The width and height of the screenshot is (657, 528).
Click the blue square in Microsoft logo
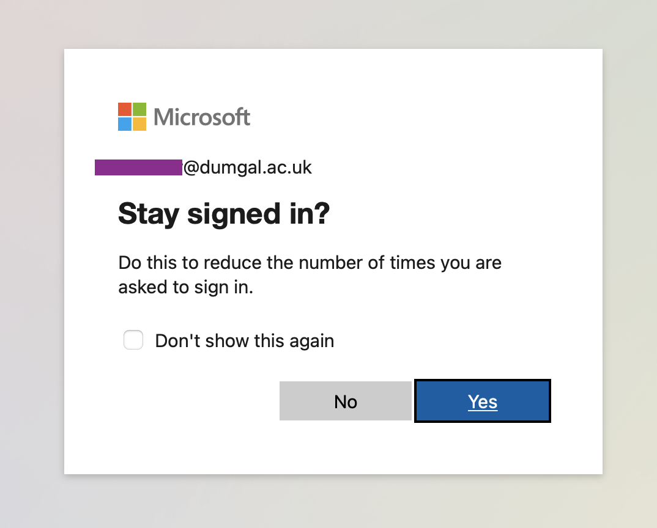click(125, 124)
